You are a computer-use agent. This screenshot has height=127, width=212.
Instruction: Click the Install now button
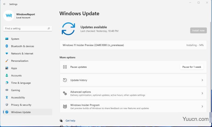(x=198, y=30)
